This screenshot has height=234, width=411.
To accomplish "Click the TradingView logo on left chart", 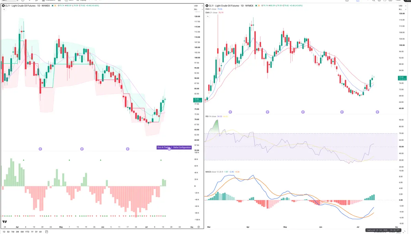I will coord(5,222).
